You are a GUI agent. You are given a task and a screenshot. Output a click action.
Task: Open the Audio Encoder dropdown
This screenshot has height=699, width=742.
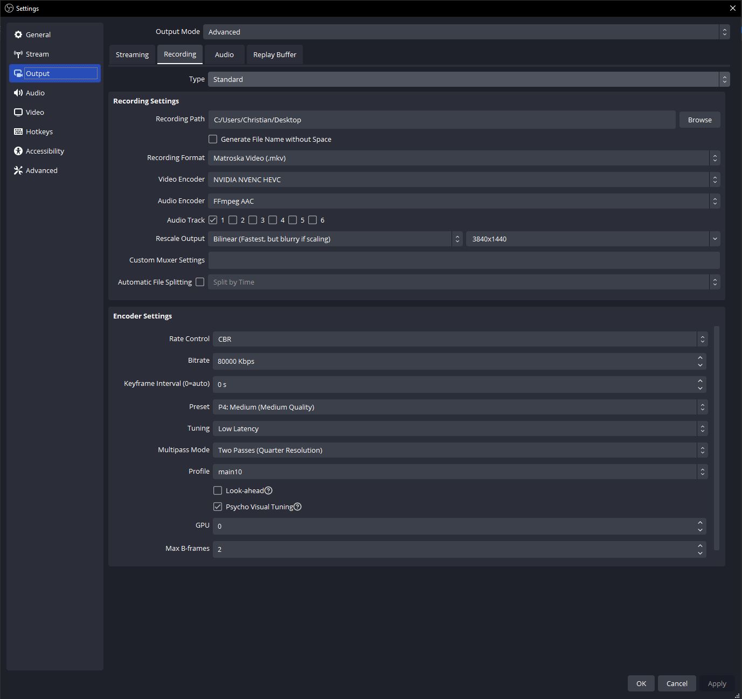coord(464,201)
